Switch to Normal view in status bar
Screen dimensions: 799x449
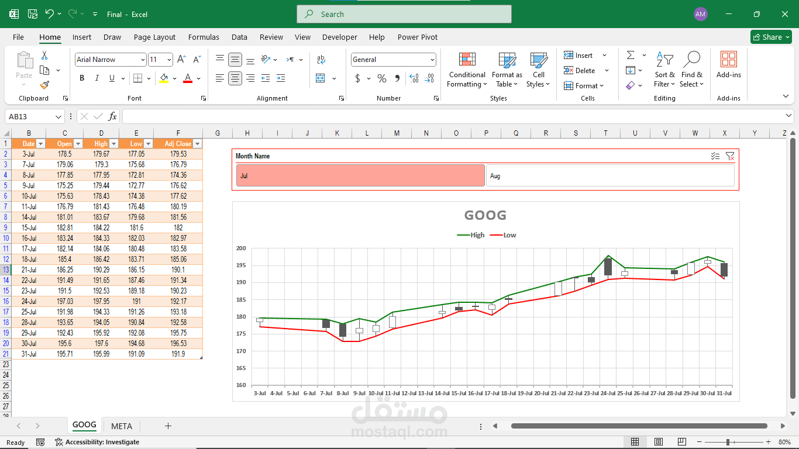click(x=635, y=442)
